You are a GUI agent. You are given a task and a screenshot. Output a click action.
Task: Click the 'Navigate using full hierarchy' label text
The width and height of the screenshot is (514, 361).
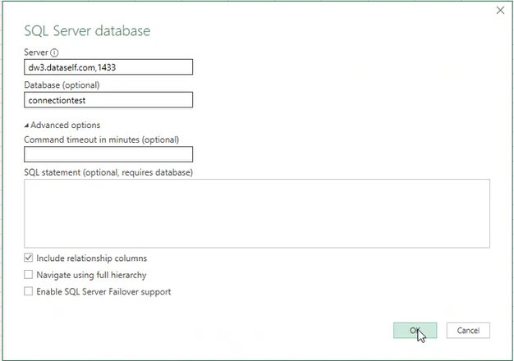tap(91, 275)
